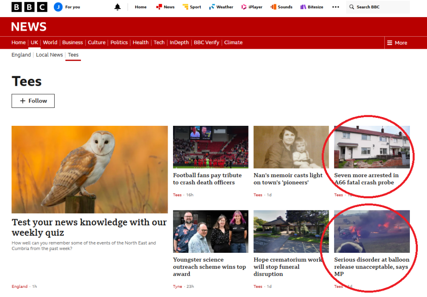Select the Tees sub-navigation tab
The height and width of the screenshot is (297, 427).
(73, 55)
